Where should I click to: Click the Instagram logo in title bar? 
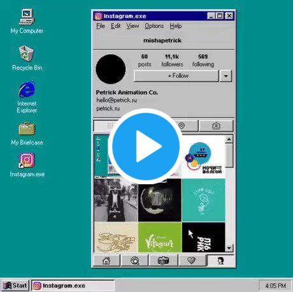click(x=98, y=16)
